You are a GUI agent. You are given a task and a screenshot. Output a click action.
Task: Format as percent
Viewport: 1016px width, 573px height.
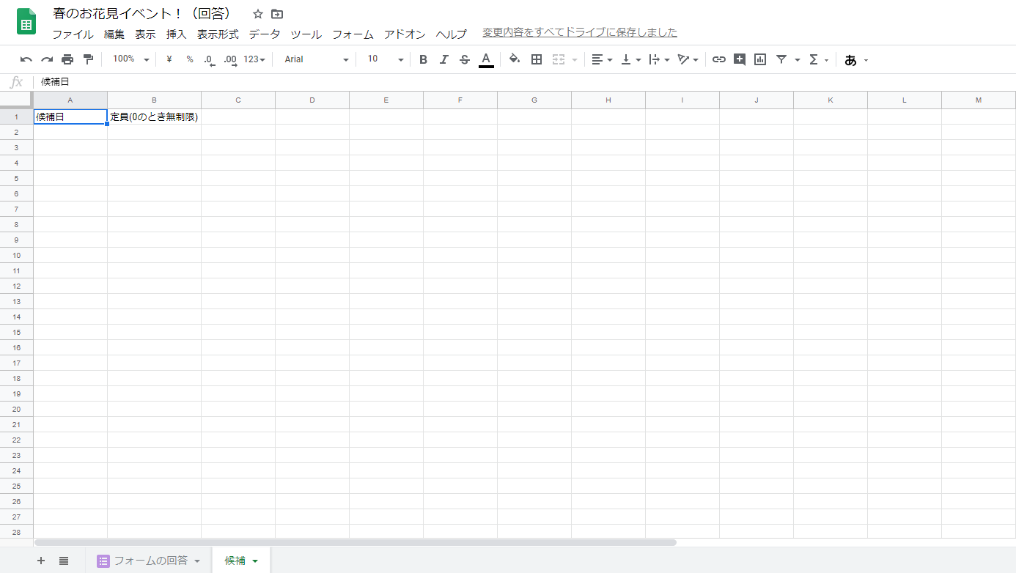(190, 59)
